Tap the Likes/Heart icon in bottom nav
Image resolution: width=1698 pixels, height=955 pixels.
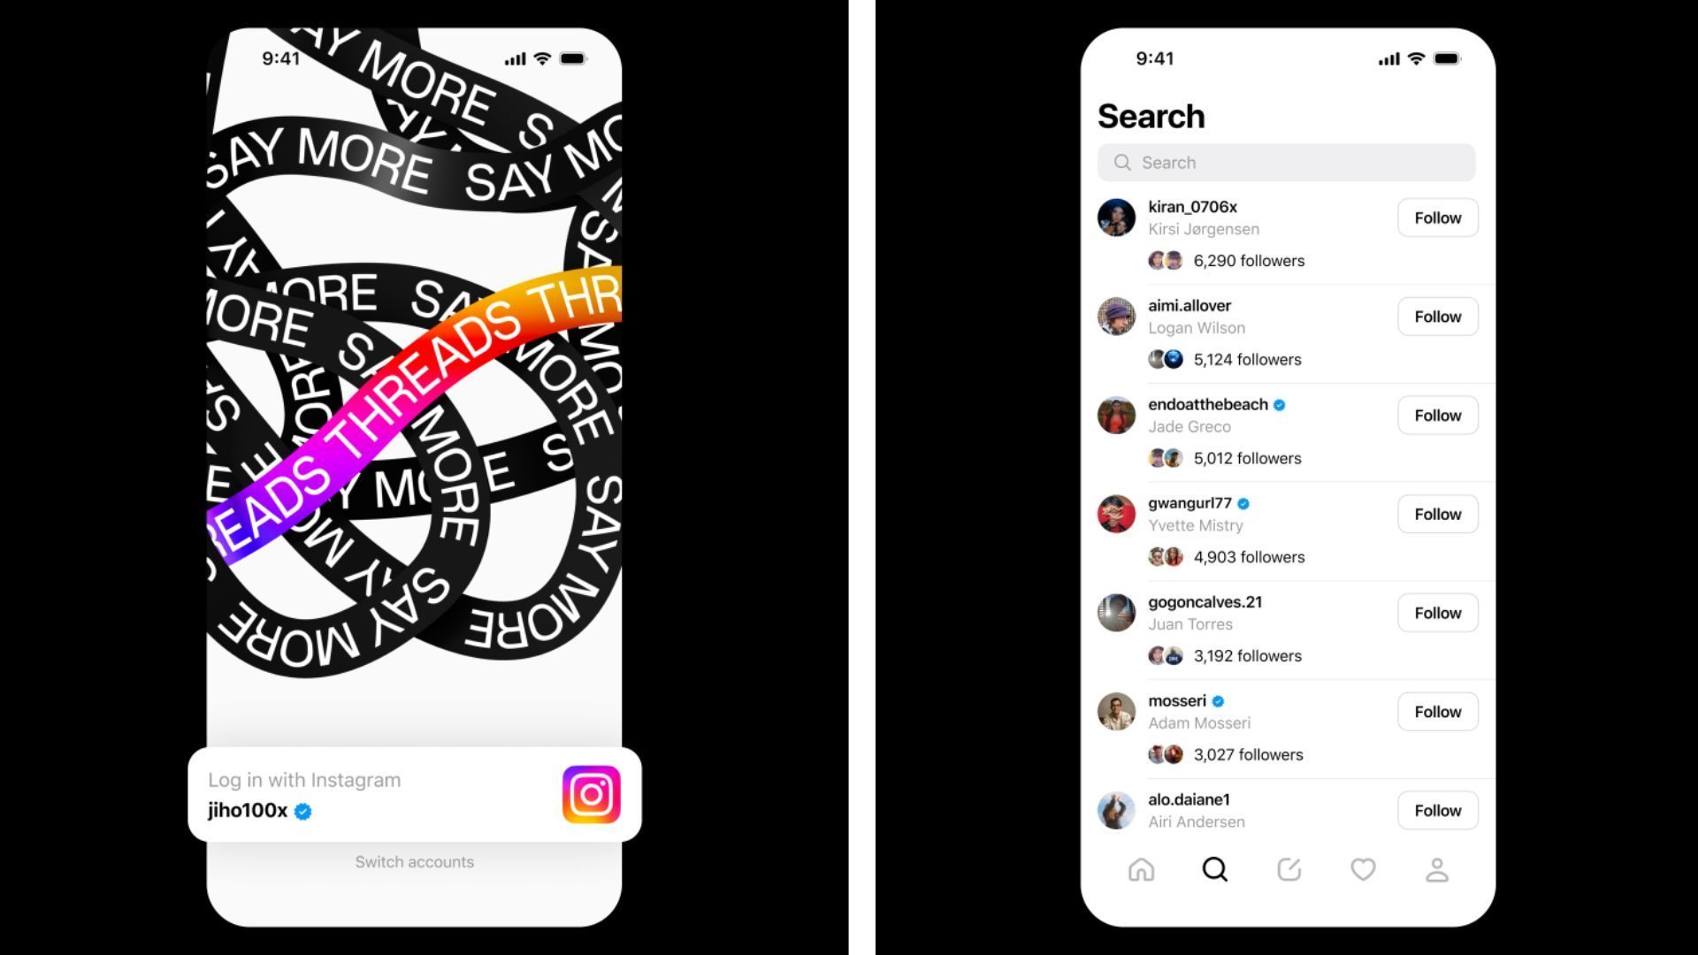coord(1361,870)
